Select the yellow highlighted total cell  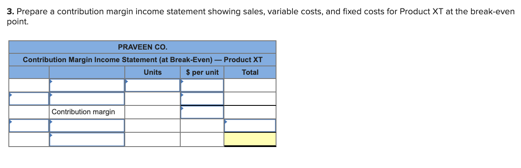250,139
